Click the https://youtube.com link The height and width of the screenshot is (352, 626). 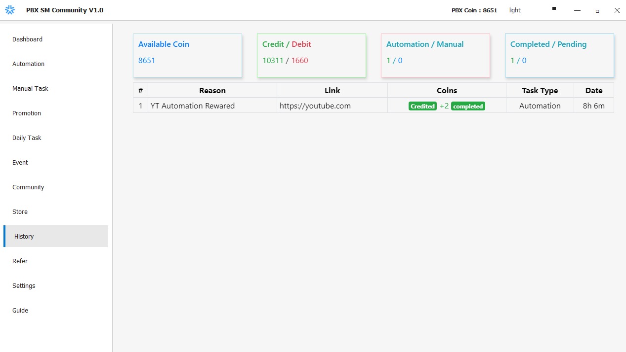coord(315,106)
